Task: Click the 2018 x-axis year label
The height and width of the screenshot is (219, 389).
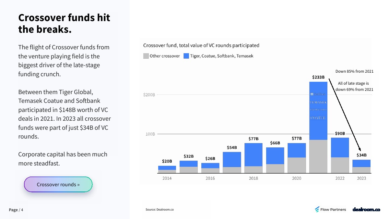Action: click(x=253, y=178)
